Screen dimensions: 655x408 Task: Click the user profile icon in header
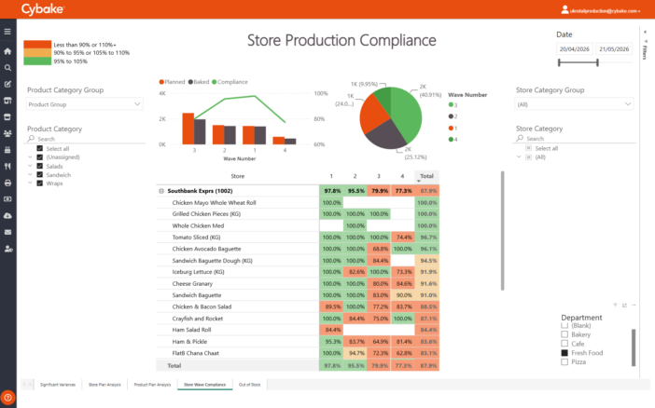click(x=564, y=9)
